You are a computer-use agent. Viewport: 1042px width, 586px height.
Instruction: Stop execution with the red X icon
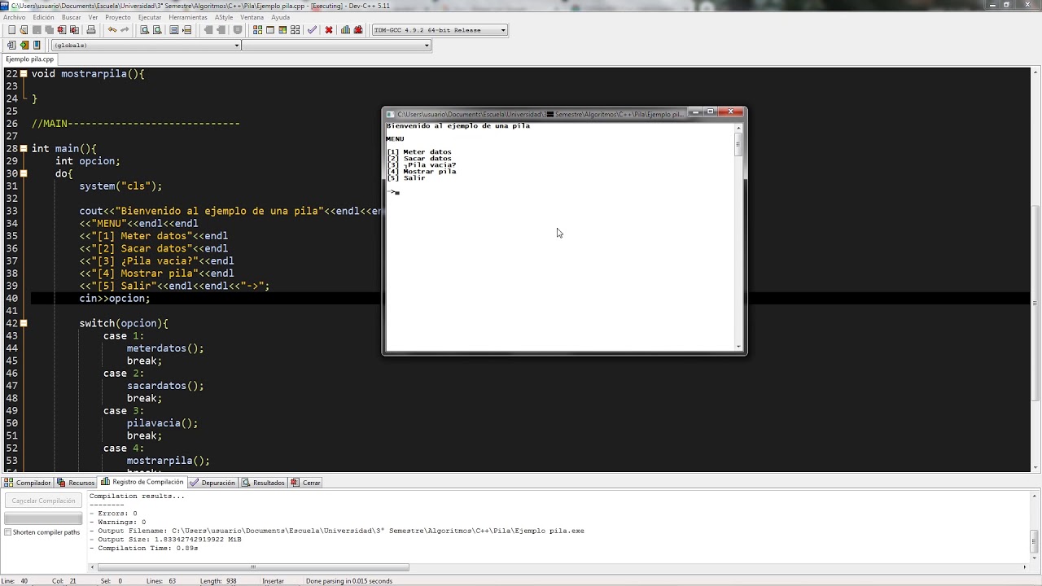click(x=329, y=30)
